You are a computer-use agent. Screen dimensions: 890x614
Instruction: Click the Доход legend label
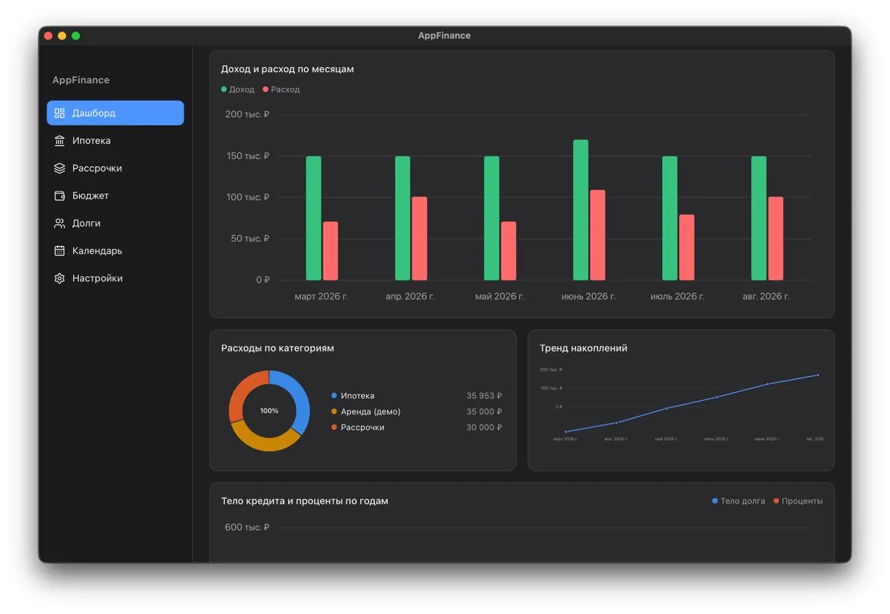pyautogui.click(x=242, y=90)
